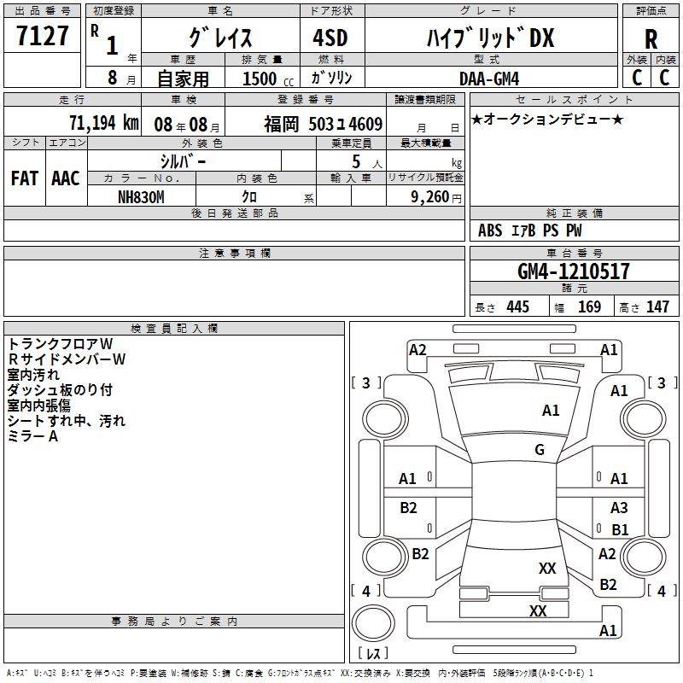Screen dimensions: 683x683
Task: Select the note シートすれ中、汚れ
Action: 67,421
